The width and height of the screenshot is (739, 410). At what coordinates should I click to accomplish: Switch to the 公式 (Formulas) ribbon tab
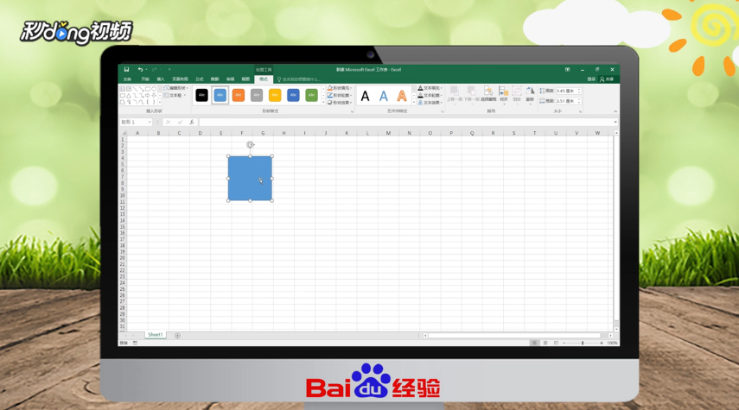point(200,79)
